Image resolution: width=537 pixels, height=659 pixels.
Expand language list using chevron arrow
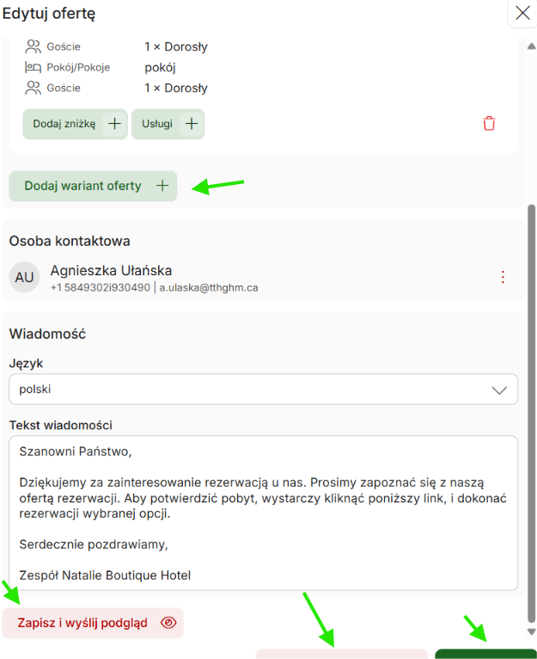tap(499, 390)
